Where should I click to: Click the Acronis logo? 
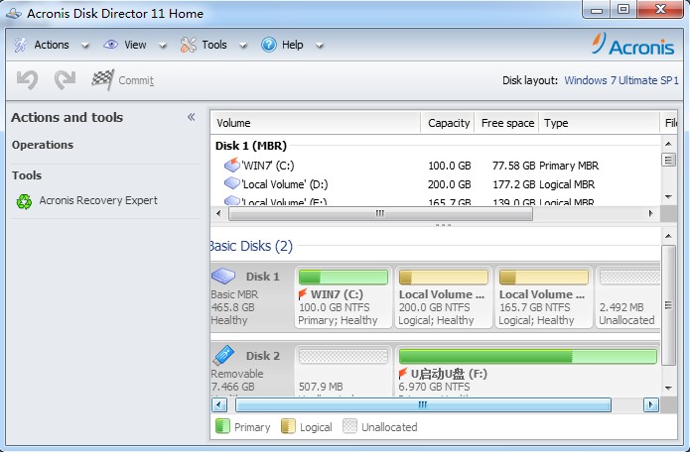632,45
